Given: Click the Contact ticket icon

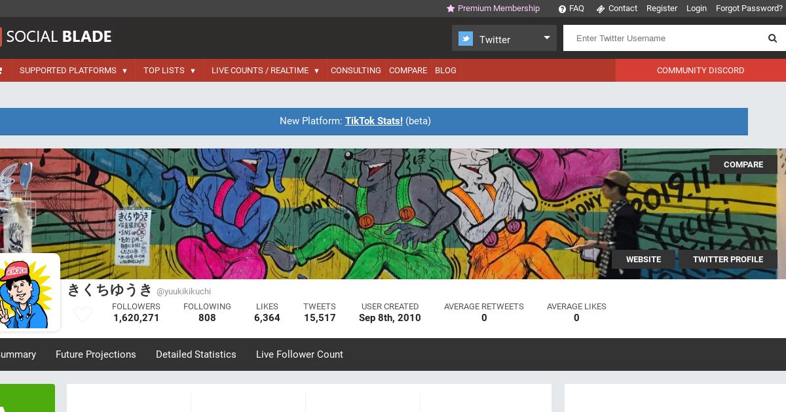Looking at the screenshot, I should [600, 9].
